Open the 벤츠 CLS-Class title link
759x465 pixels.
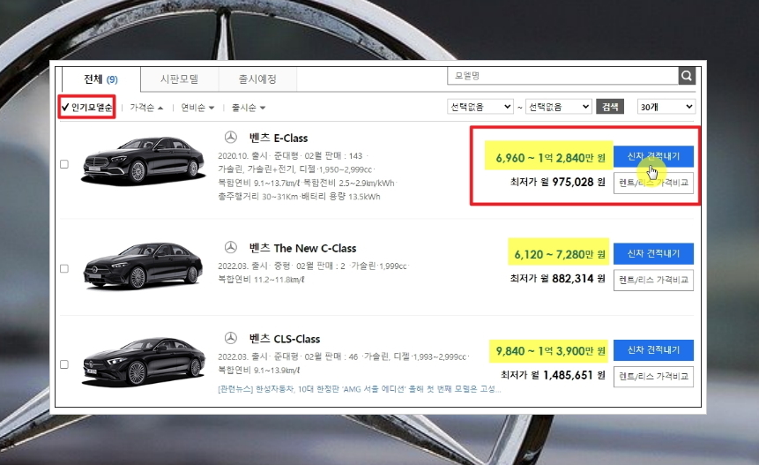coord(285,339)
